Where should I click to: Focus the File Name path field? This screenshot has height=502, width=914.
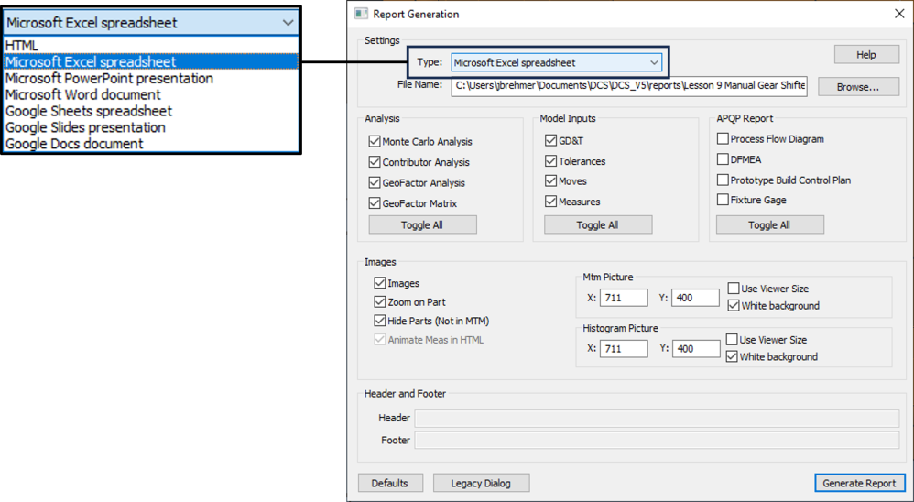(629, 86)
